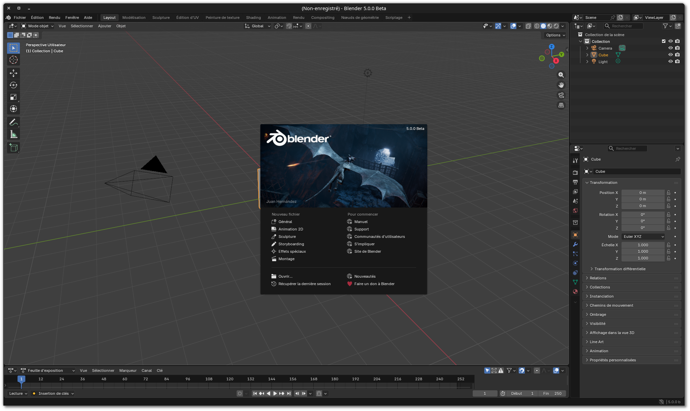The width and height of the screenshot is (690, 411).
Task: Select the Annotate pencil tool
Action: click(13, 122)
